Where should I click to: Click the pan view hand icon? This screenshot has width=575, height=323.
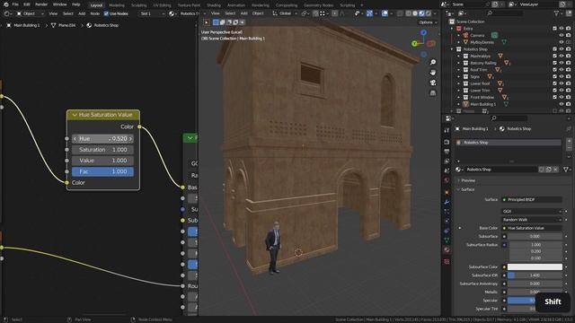[433, 73]
